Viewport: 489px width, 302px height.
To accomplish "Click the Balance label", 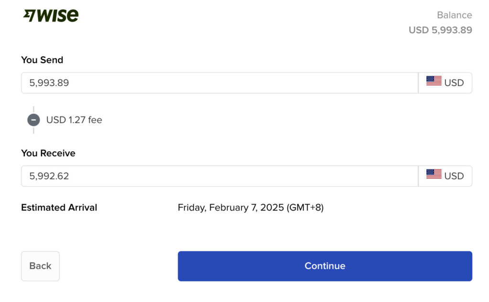I will [454, 15].
